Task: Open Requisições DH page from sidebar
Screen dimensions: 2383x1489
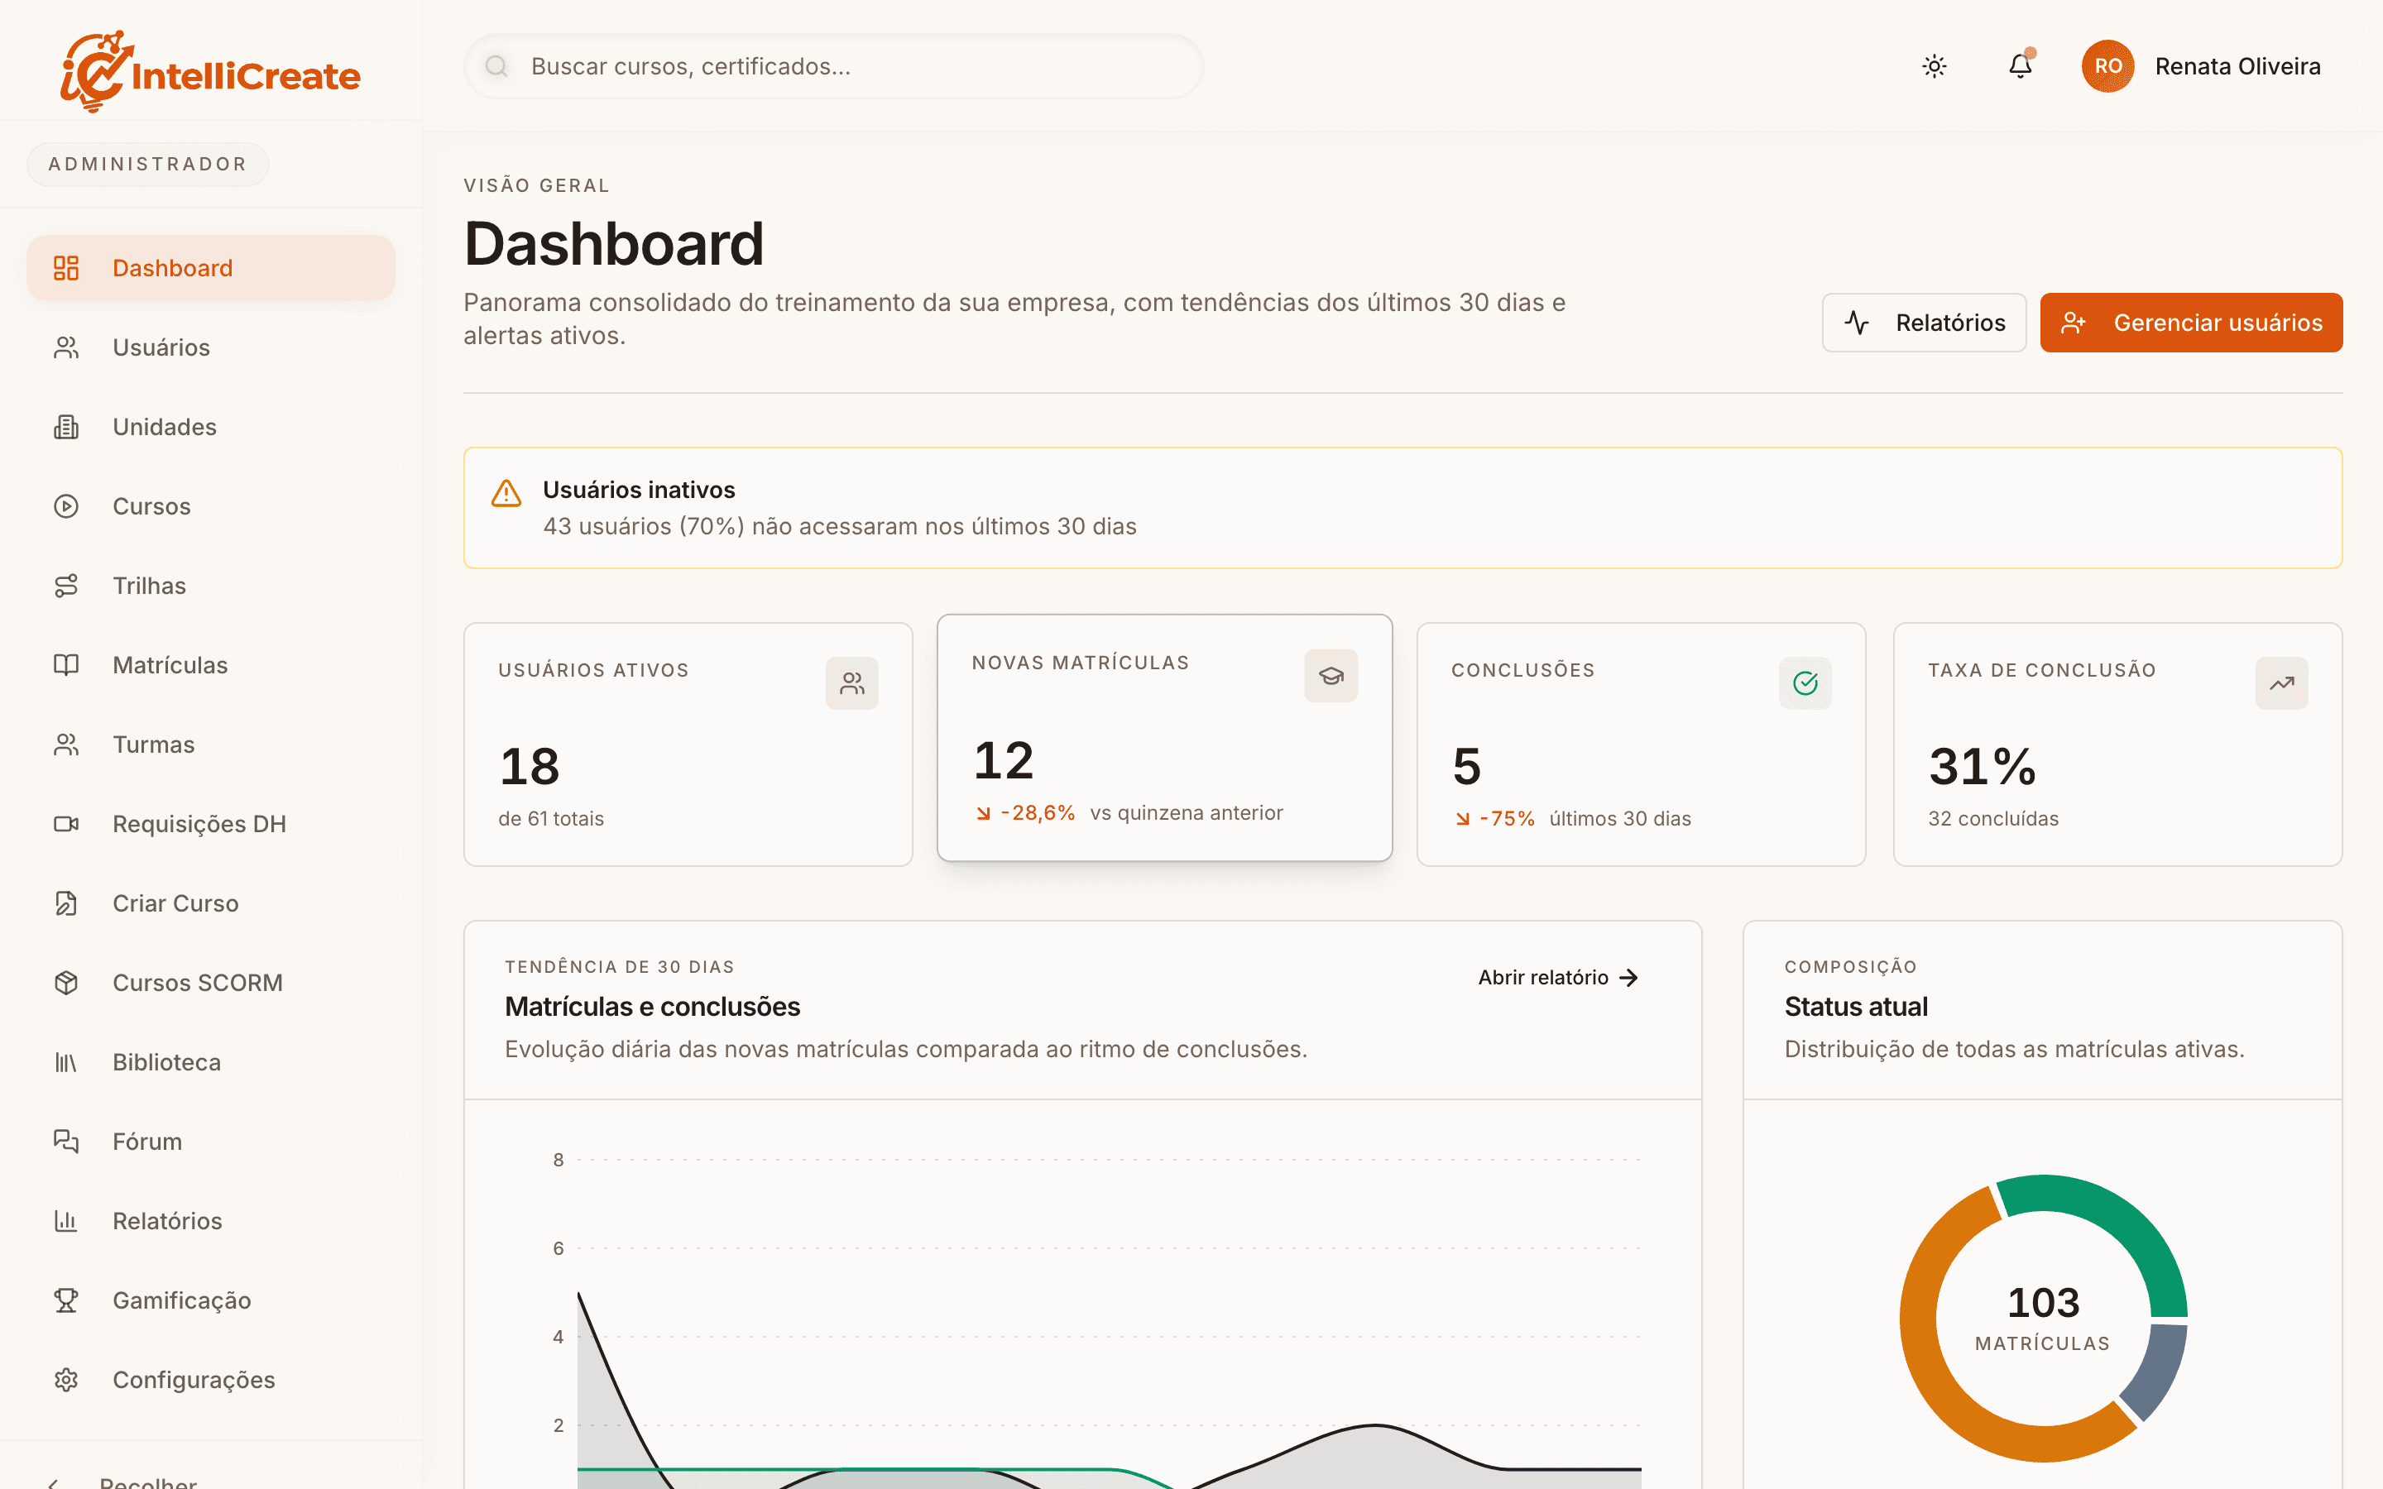Action: 211,823
